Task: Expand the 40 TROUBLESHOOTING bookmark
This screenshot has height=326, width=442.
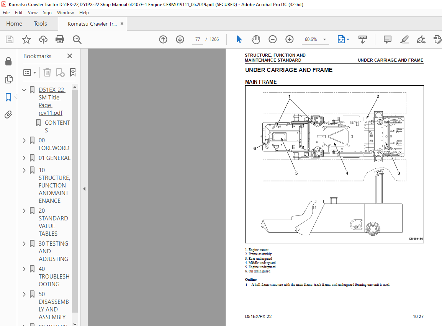Action: tap(24, 269)
